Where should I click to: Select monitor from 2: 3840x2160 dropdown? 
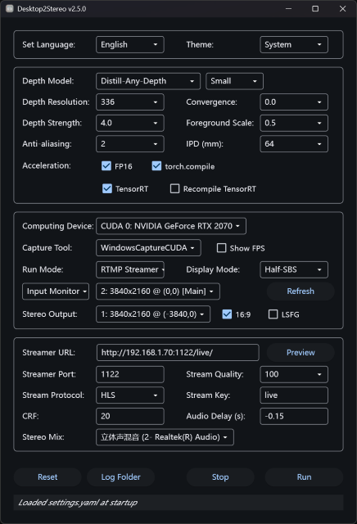coord(158,291)
